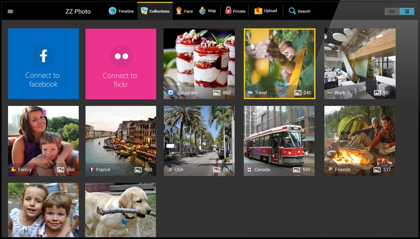Click the Face person icon
Screen dimensions: 420x239
pyautogui.click(x=179, y=11)
